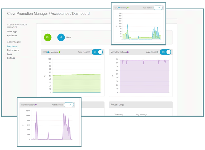Open the Other apps link

[12, 31]
